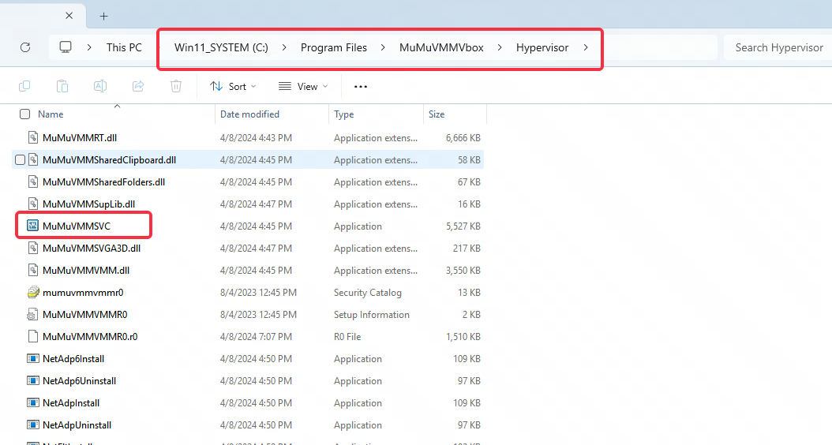The image size is (832, 445).
Task: Go to MuMuVMMVbox breadcrumb folder
Action: [x=441, y=47]
